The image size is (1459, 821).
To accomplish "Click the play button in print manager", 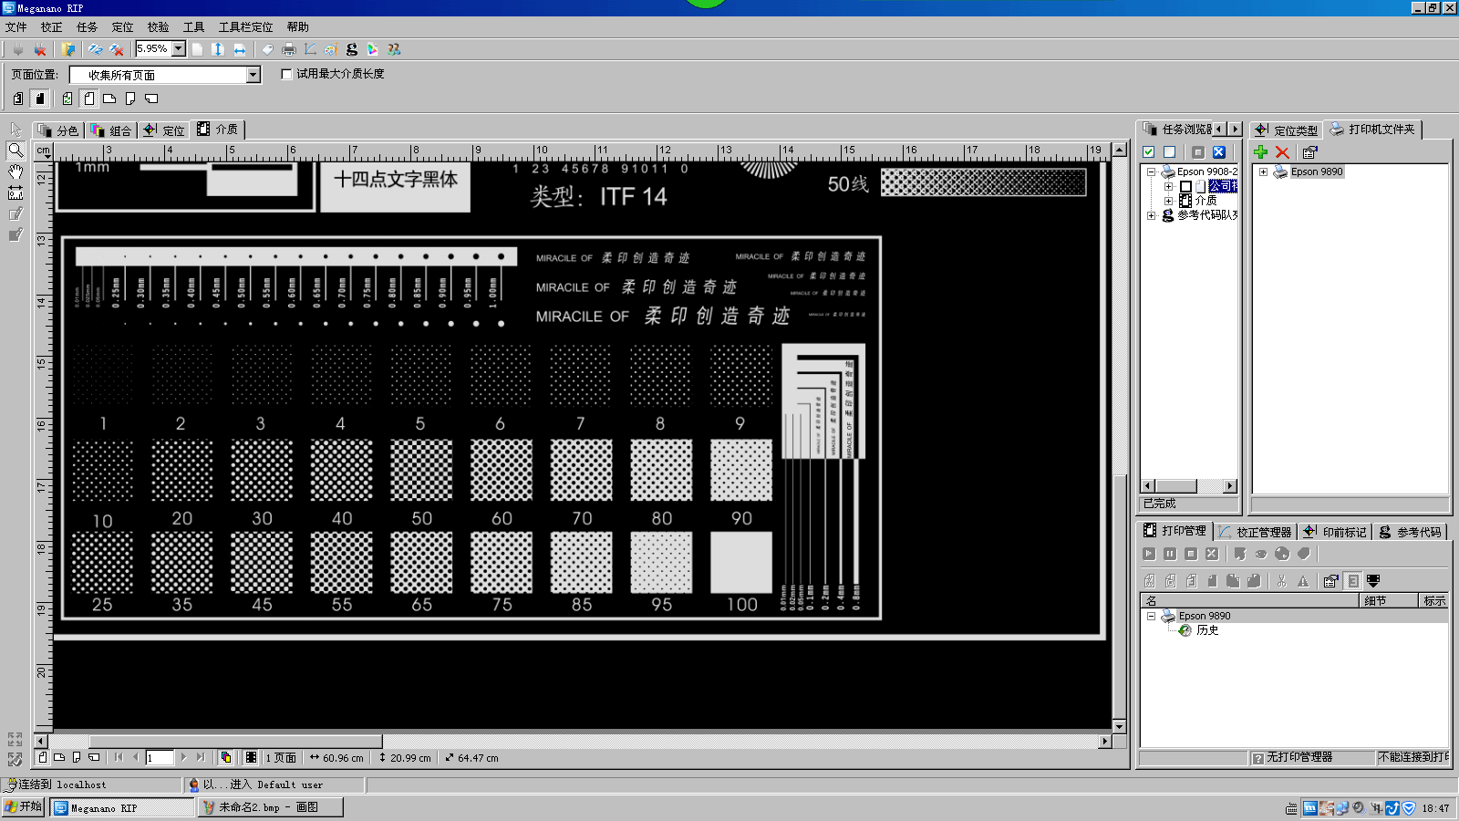I will pos(1149,554).
